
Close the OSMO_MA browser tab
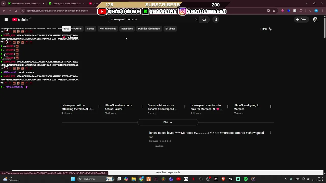[84, 4]
